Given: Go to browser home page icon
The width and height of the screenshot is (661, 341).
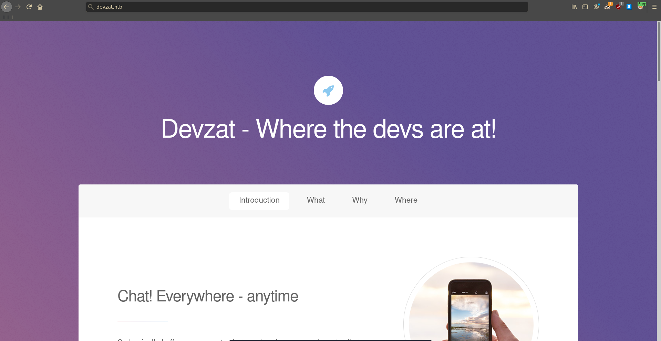Looking at the screenshot, I should click(x=40, y=7).
